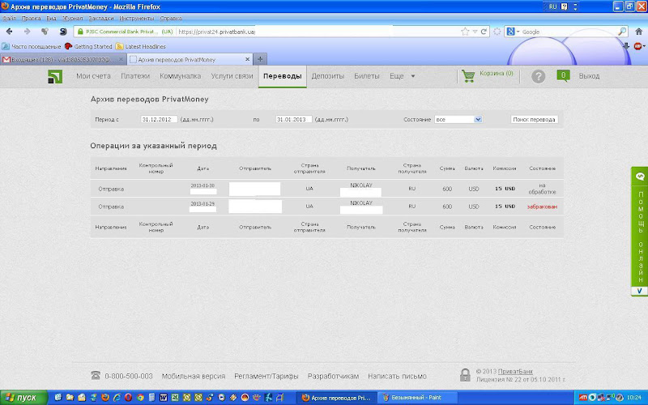Open the Разработчикам link

pyautogui.click(x=333, y=376)
